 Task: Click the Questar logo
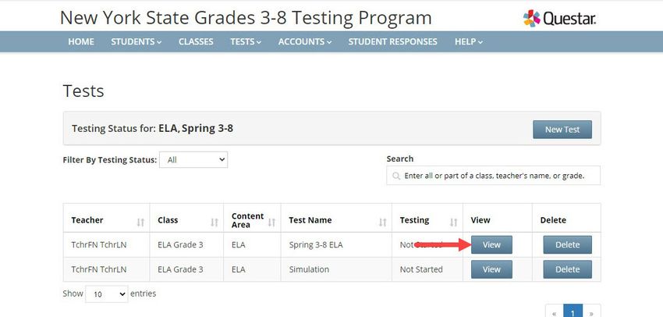click(559, 18)
